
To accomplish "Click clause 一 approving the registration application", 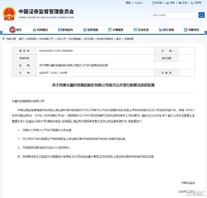I will [x=45, y=130].
